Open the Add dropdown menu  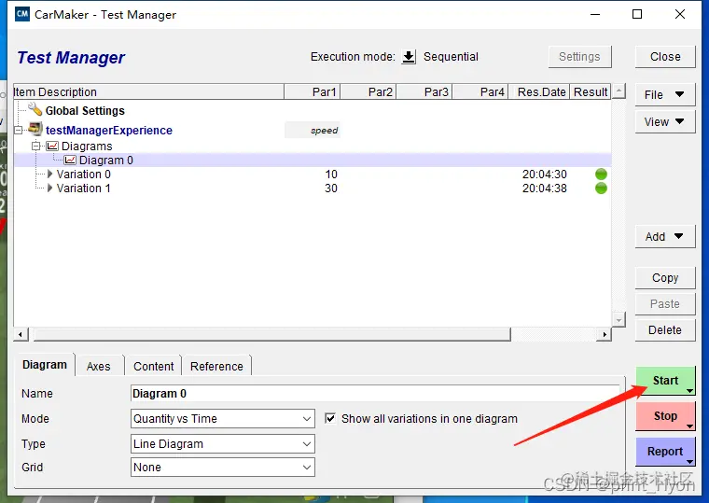pyautogui.click(x=664, y=237)
